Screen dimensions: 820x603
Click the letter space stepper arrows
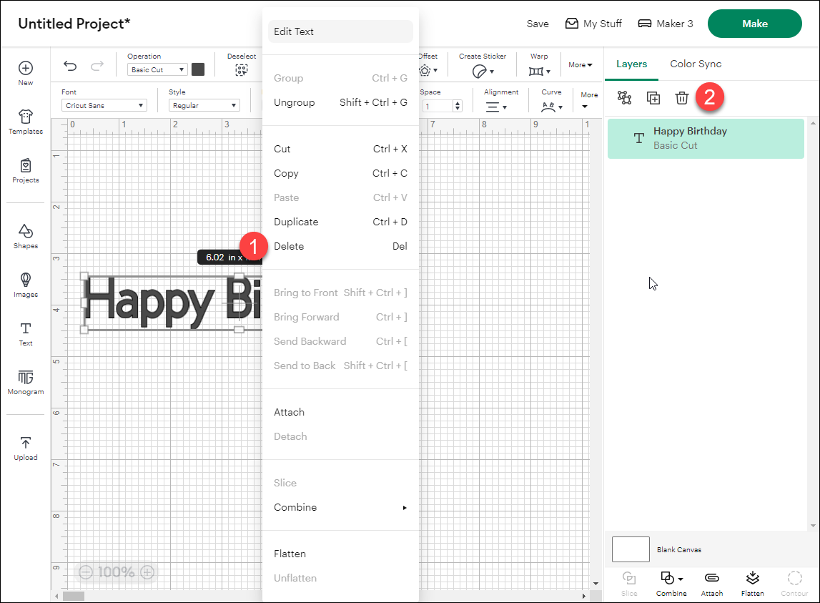[x=458, y=107]
